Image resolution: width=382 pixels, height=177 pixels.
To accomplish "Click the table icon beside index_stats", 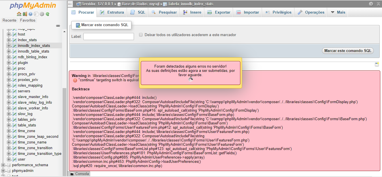I will (x=14, y=40).
